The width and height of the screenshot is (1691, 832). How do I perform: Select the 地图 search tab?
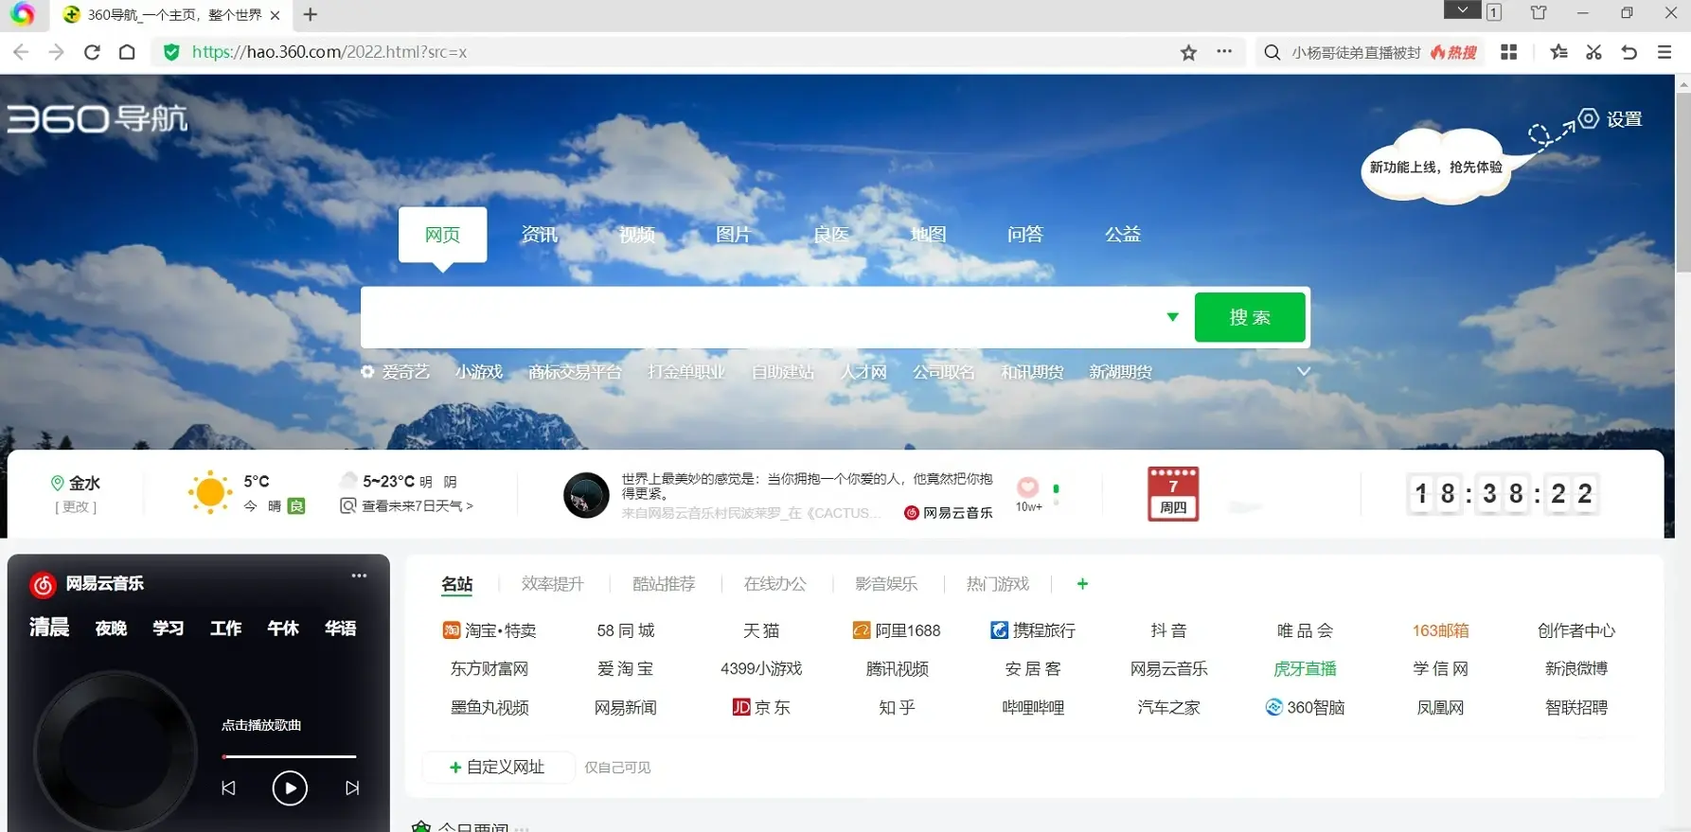929,234
